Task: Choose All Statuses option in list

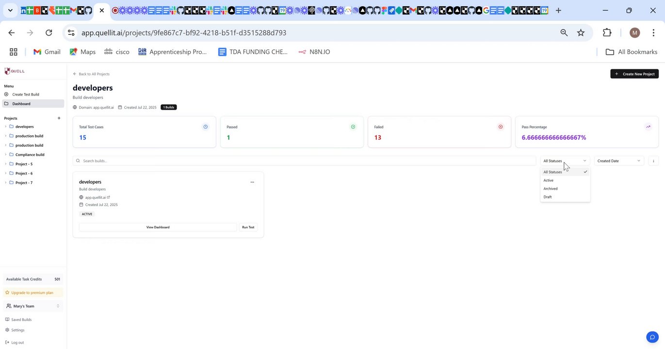Action: pos(565,172)
